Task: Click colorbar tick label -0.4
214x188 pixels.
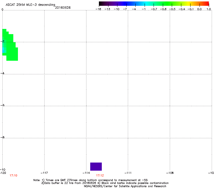Action: pyautogui.click(x=182, y=9)
